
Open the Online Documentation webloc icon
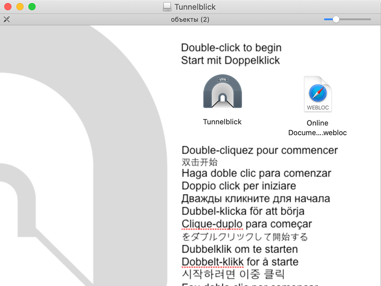317,93
